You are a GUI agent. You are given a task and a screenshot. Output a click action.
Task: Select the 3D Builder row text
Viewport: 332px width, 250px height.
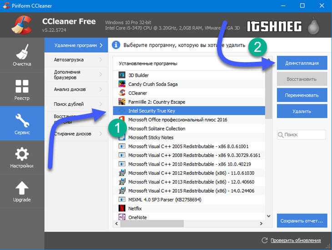(x=138, y=75)
